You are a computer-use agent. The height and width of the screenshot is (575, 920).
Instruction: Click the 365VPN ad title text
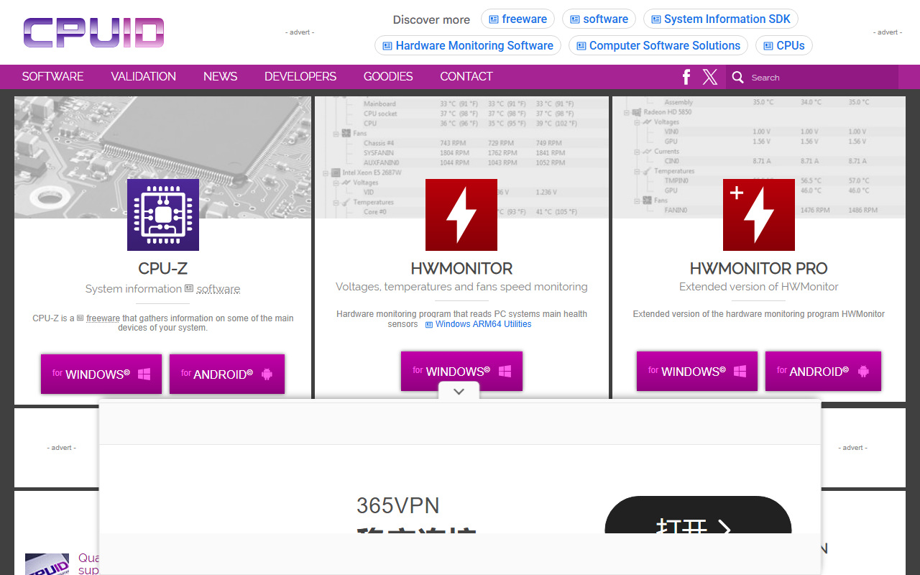(x=398, y=505)
